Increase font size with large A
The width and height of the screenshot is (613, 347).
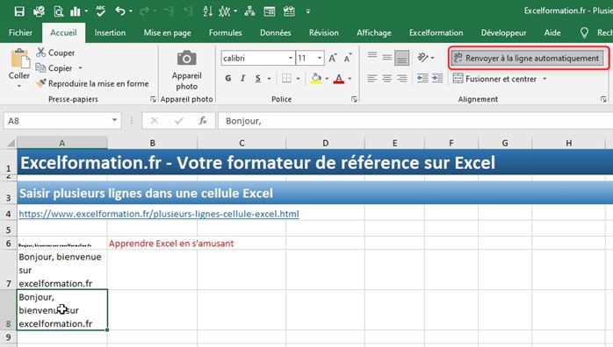coord(332,58)
